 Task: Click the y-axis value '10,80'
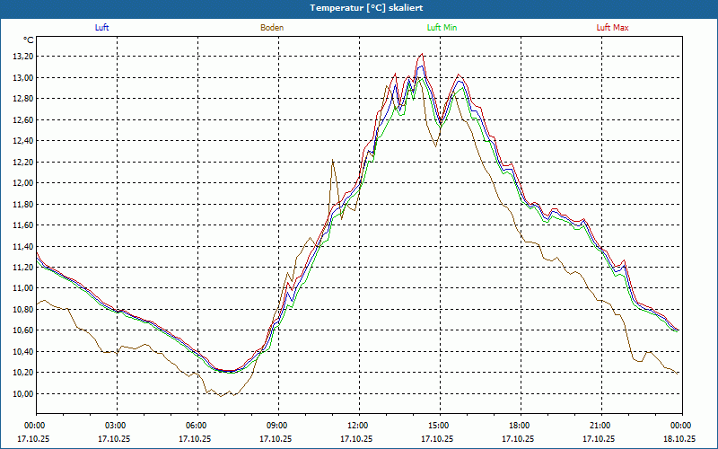24,309
